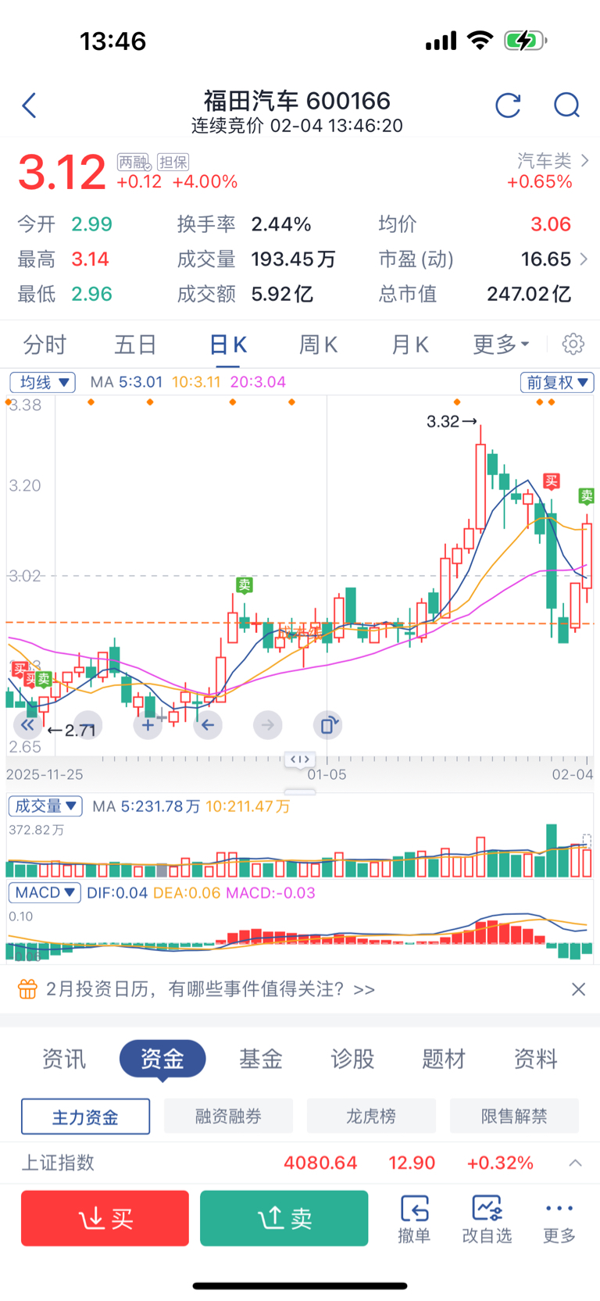Jump chart to earliest with double-left arrows

coord(27,725)
